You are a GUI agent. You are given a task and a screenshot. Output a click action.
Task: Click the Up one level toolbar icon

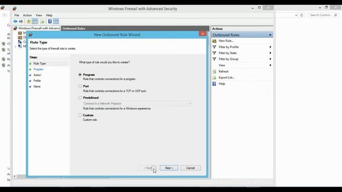point(28,21)
